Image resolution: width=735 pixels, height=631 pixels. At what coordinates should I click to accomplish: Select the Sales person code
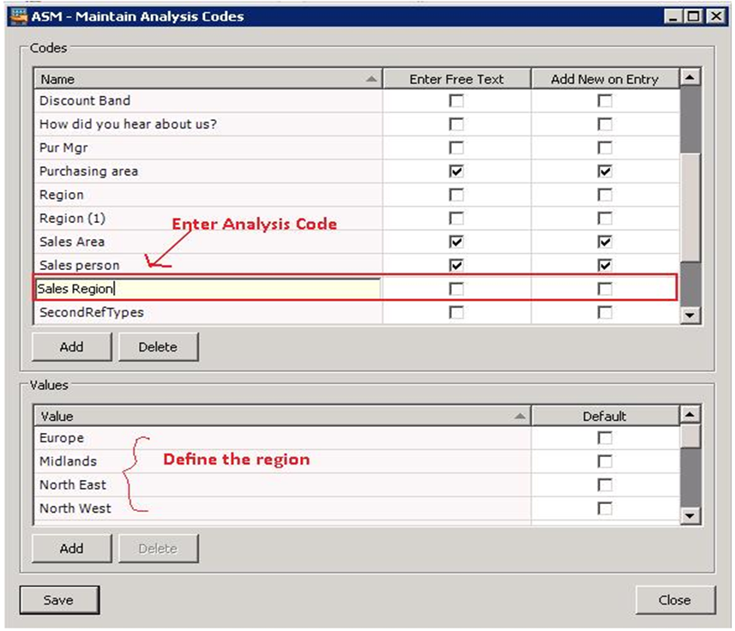pos(208,265)
